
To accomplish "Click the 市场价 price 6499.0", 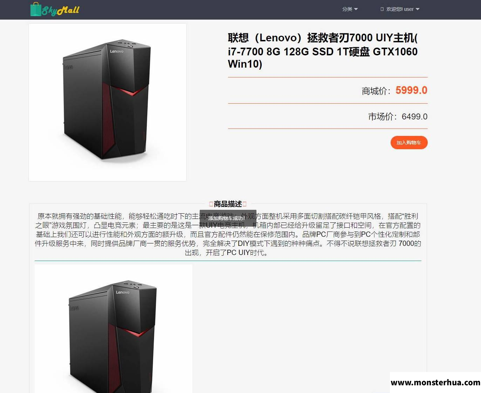I will (x=414, y=117).
